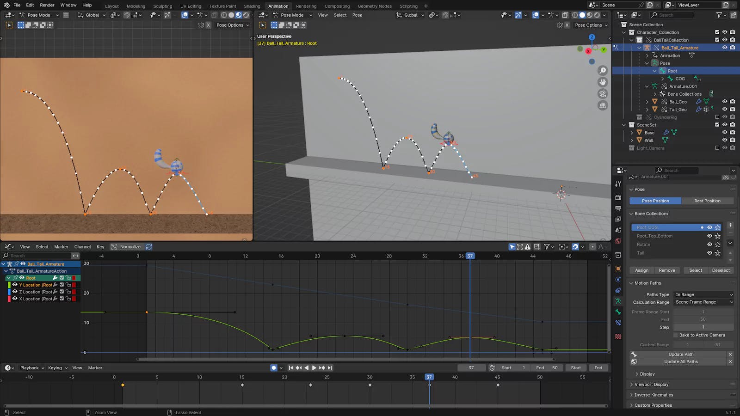The image size is (740, 416).
Task: Play the animation in reverse
Action: point(306,368)
